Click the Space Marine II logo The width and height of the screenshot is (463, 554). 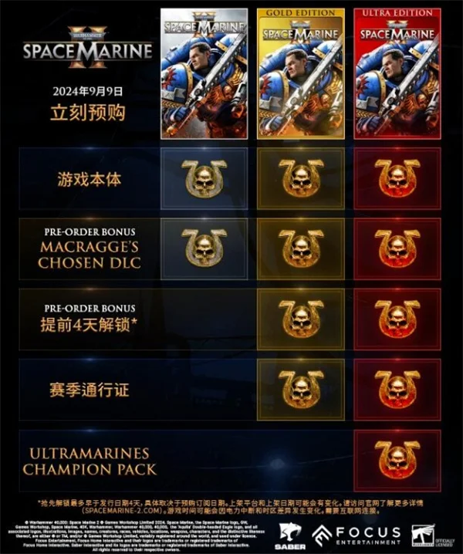pyautogui.click(x=88, y=48)
